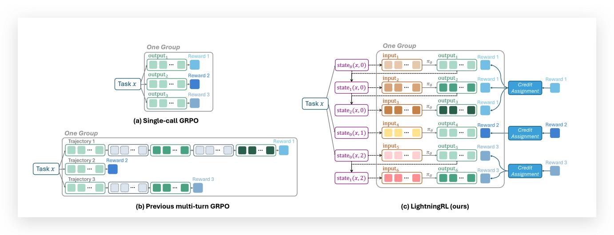Click "output1" label in the Single-call GRPO group
This screenshot has width=614, height=235.
pyautogui.click(x=158, y=56)
